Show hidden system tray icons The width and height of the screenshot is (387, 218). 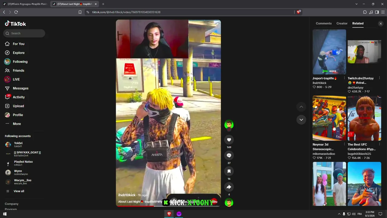[339, 214]
